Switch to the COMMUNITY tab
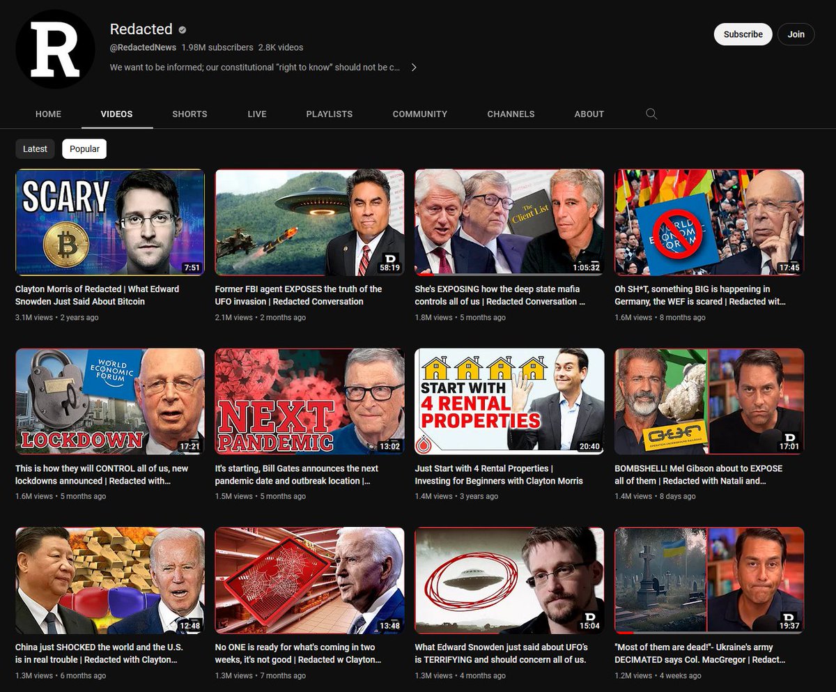The image size is (836, 692). (x=419, y=114)
